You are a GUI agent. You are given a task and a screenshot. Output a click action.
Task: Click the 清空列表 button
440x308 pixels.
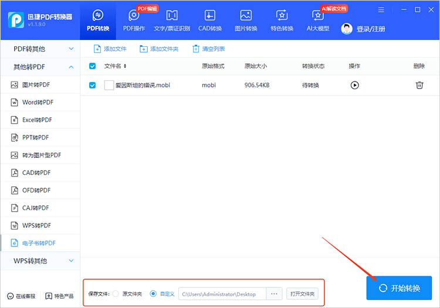click(208, 49)
